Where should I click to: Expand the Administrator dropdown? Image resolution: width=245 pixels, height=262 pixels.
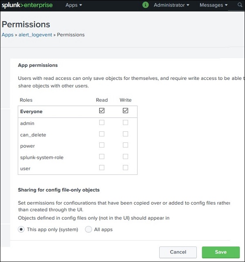[x=171, y=5]
